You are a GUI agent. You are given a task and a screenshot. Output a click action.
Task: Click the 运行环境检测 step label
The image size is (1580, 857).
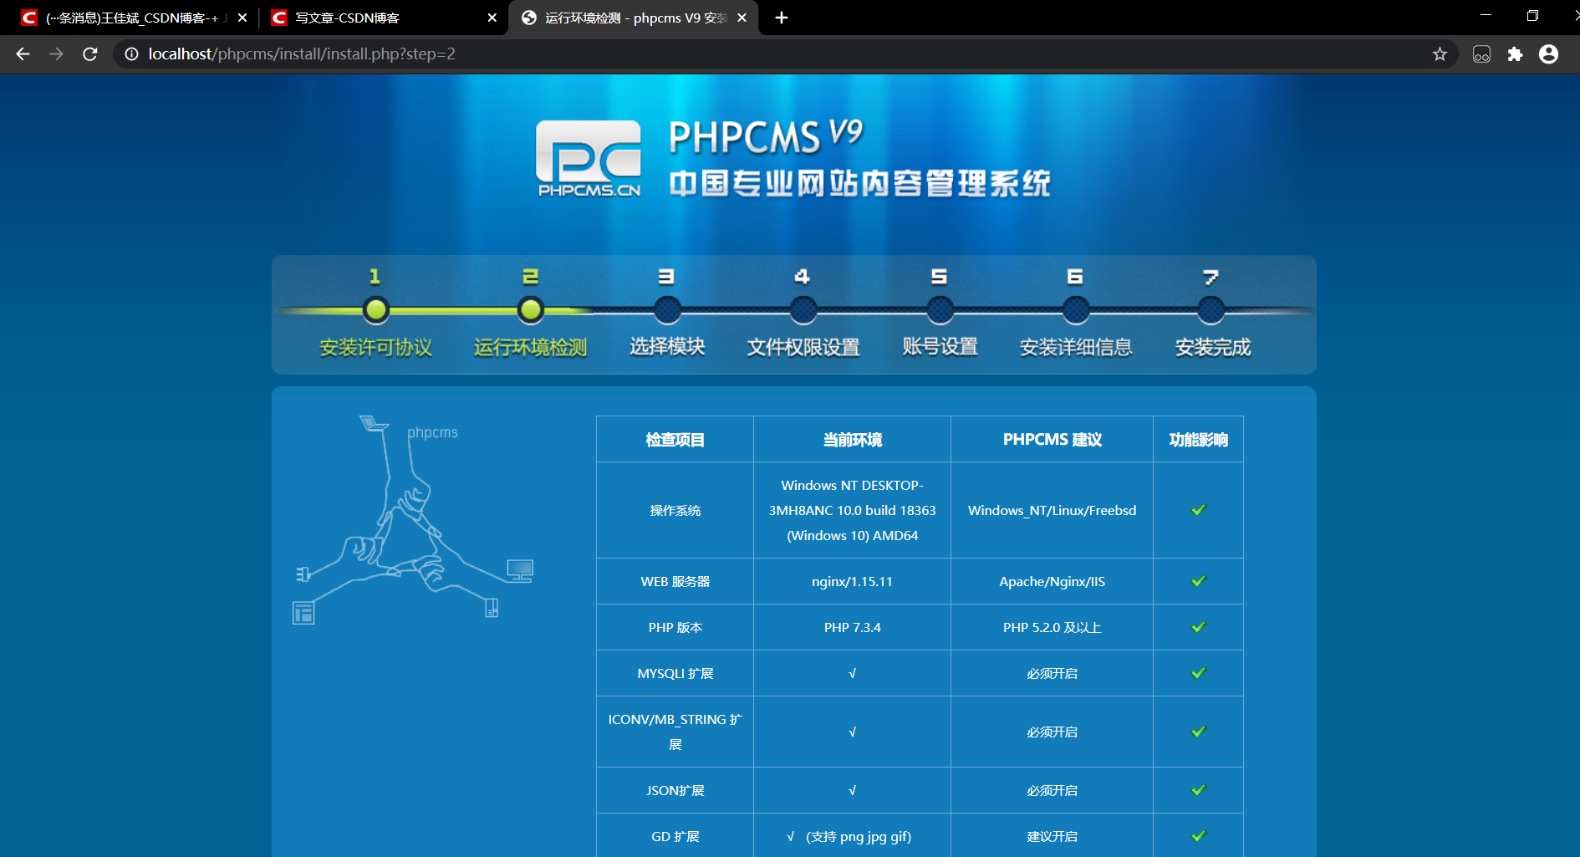coord(530,348)
